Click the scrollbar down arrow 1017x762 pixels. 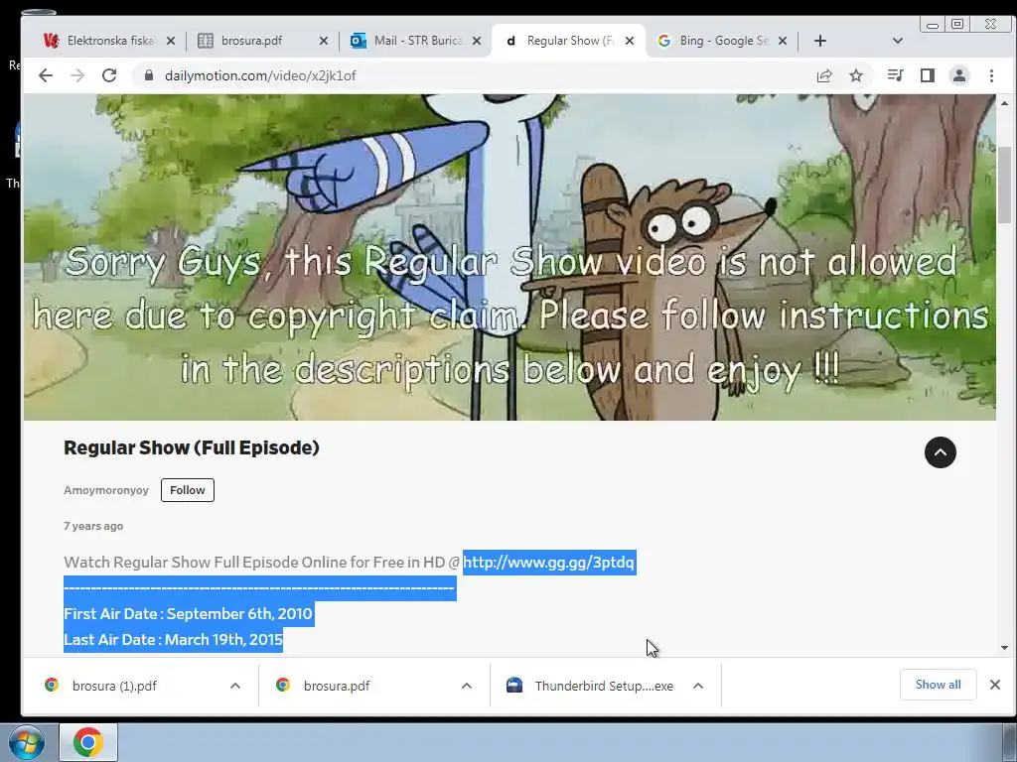[x=1004, y=648]
